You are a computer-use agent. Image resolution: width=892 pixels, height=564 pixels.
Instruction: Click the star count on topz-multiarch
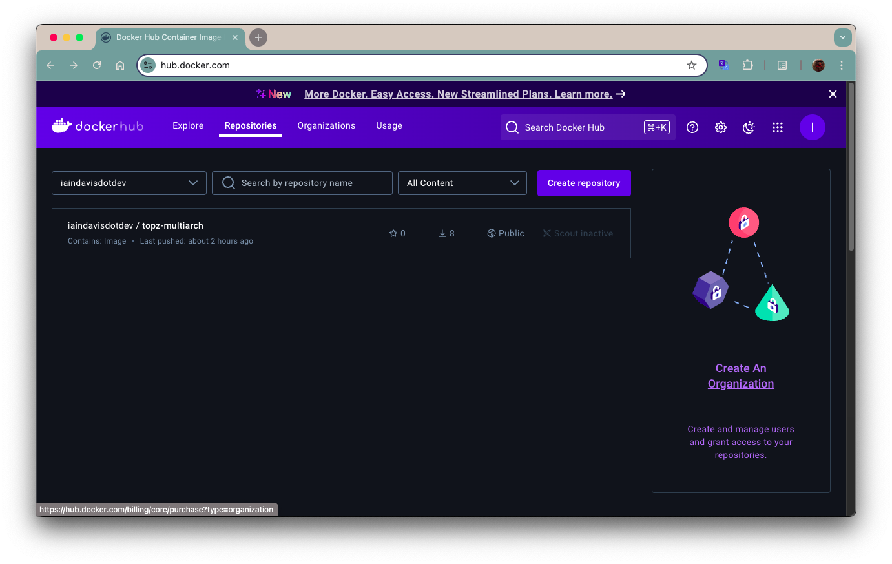[397, 233]
